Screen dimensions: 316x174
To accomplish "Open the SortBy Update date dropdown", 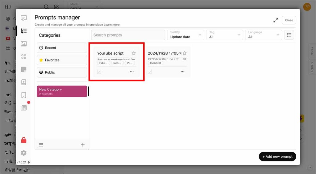I will pos(186,35).
